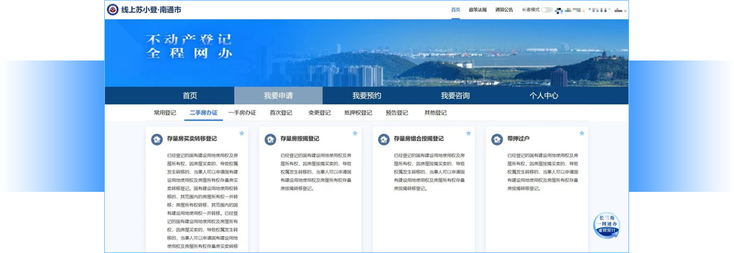
Task: Favorite 存量房买卖转移登记 with its star
Action: [242, 133]
